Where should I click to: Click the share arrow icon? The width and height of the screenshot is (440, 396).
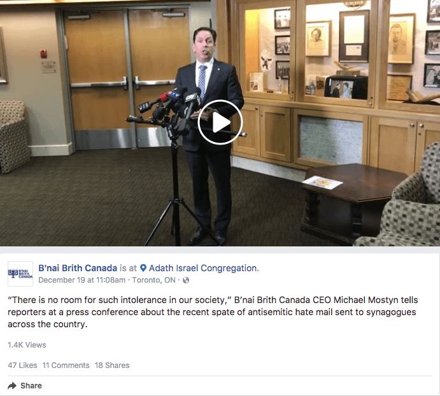click(x=12, y=386)
